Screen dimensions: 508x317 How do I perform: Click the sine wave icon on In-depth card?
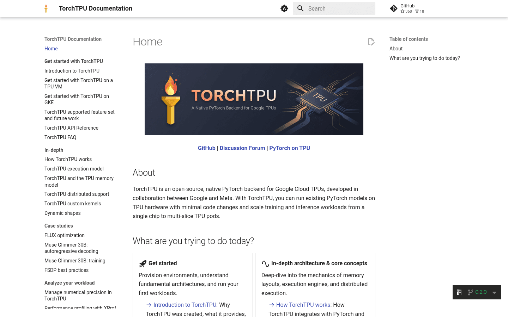click(x=265, y=263)
